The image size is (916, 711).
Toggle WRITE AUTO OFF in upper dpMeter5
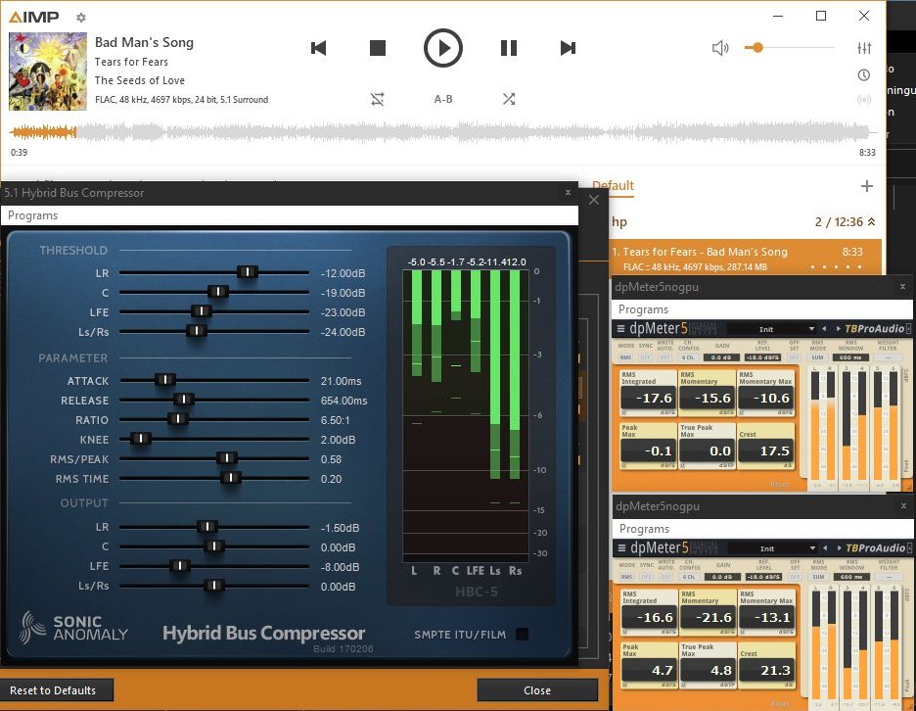coord(664,357)
